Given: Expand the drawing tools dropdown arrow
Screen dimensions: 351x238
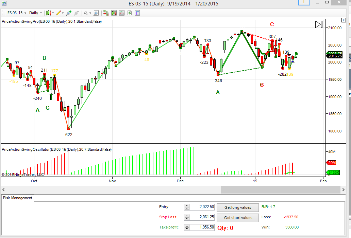Looking at the screenshot, I should click(x=63, y=13).
